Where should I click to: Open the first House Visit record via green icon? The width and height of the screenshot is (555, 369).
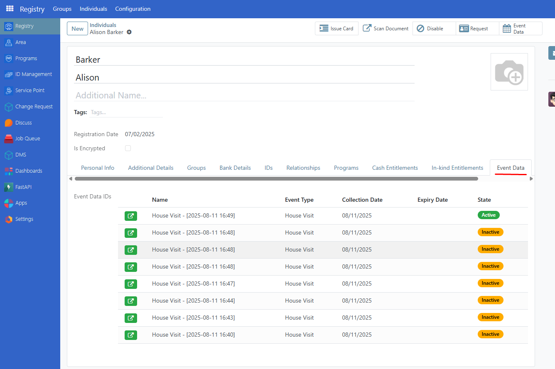pyautogui.click(x=131, y=215)
